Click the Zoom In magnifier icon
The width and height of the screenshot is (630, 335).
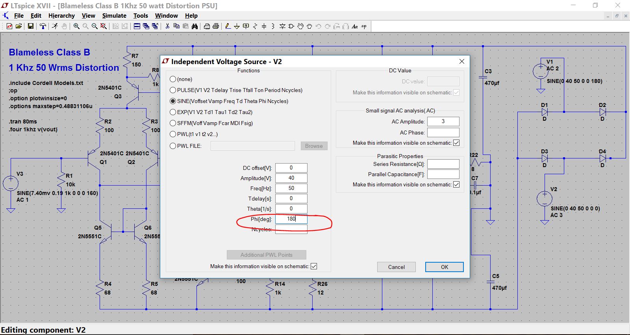point(76,26)
